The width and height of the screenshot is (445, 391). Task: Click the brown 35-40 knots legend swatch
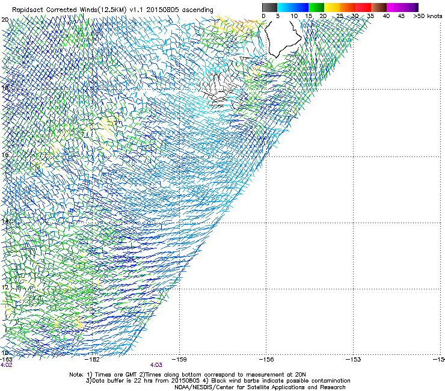pyautogui.click(x=379, y=7)
